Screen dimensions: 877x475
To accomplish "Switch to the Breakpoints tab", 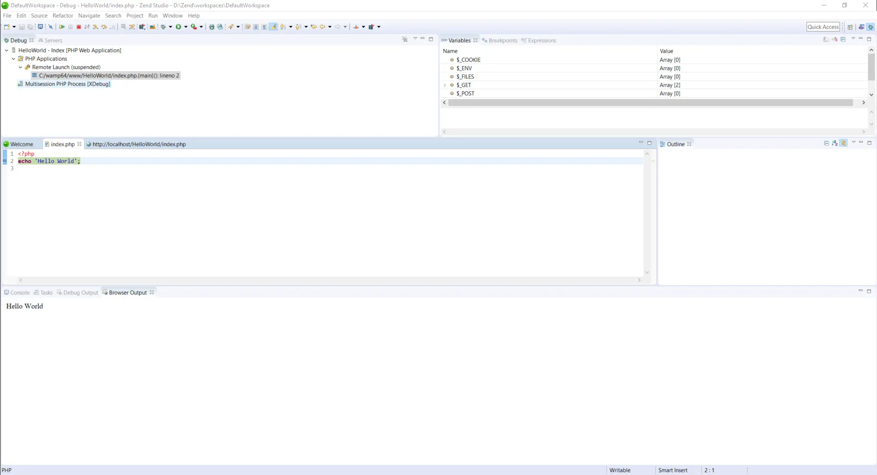I will click(x=502, y=41).
